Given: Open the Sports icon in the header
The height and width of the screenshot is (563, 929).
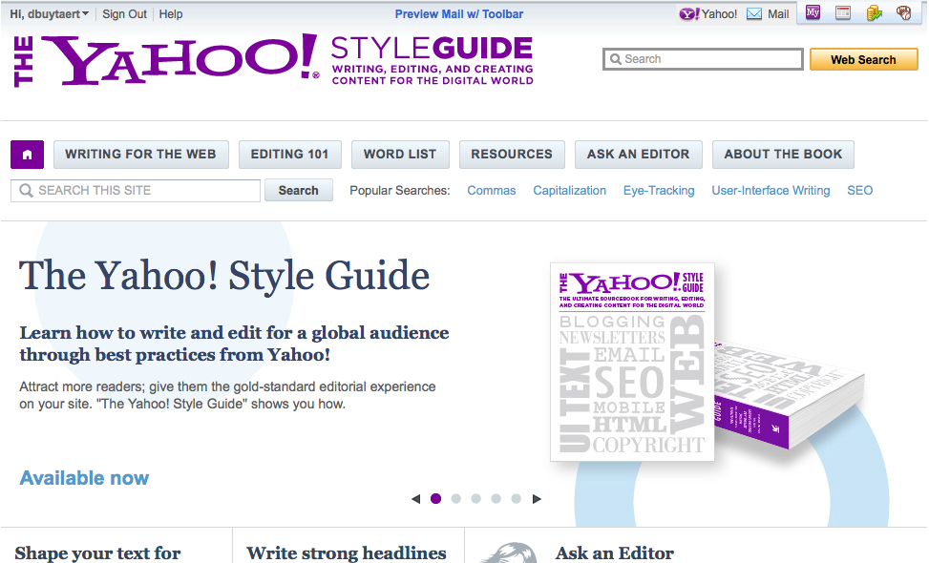Looking at the screenshot, I should 904,13.
